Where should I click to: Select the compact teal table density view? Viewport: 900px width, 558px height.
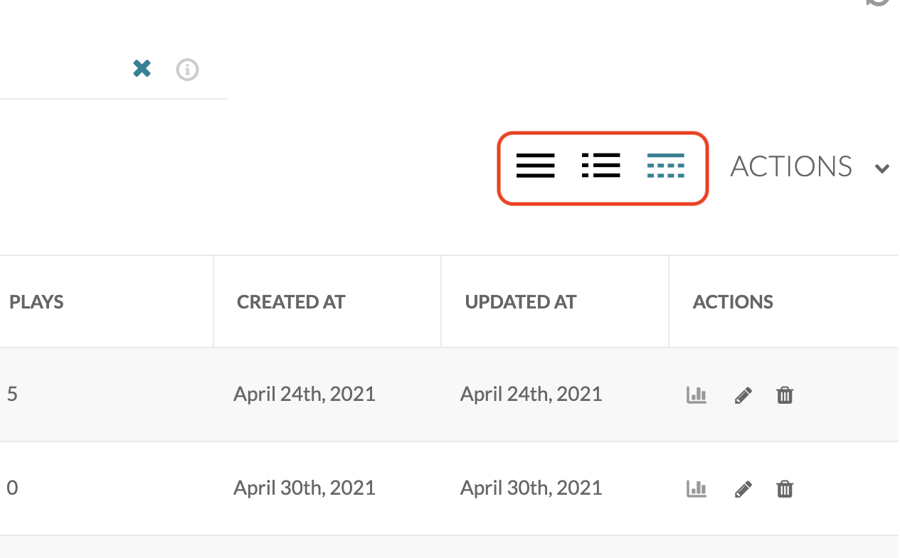pyautogui.click(x=665, y=166)
